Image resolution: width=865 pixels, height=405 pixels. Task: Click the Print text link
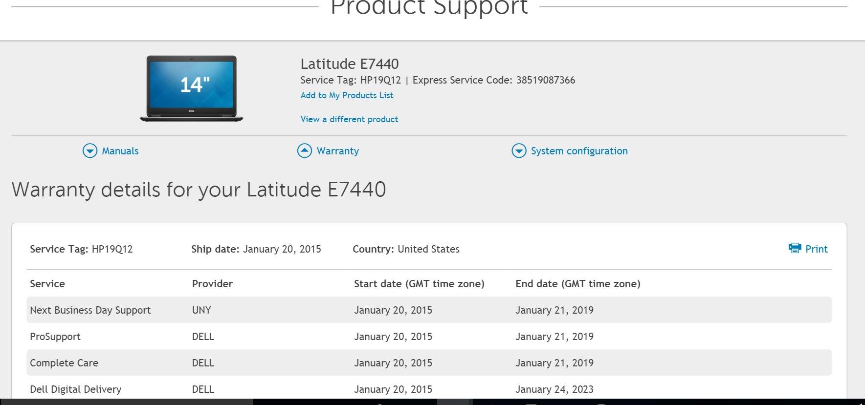click(816, 249)
